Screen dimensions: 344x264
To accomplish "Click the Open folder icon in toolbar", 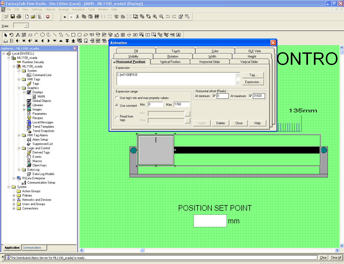I will (x=33, y=17).
